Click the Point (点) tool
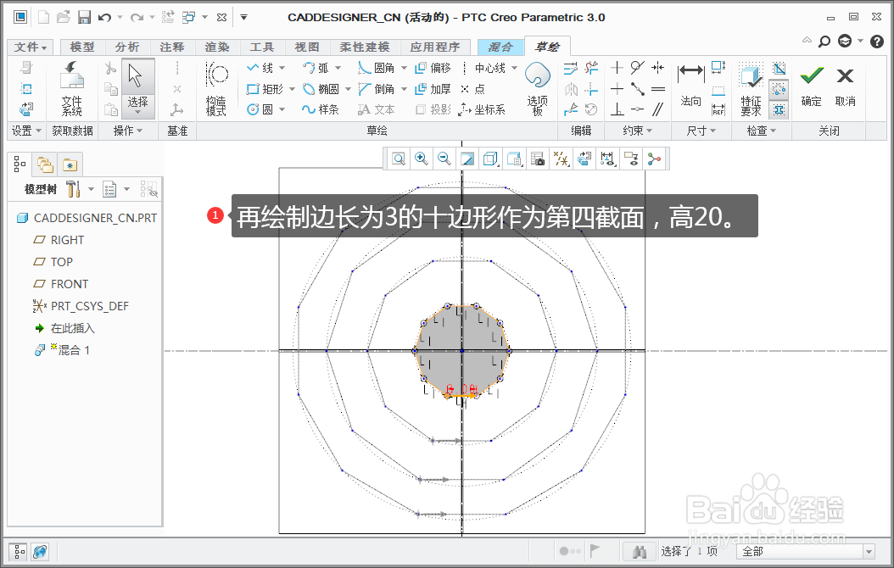Image resolution: width=894 pixels, height=568 pixels. click(x=472, y=89)
